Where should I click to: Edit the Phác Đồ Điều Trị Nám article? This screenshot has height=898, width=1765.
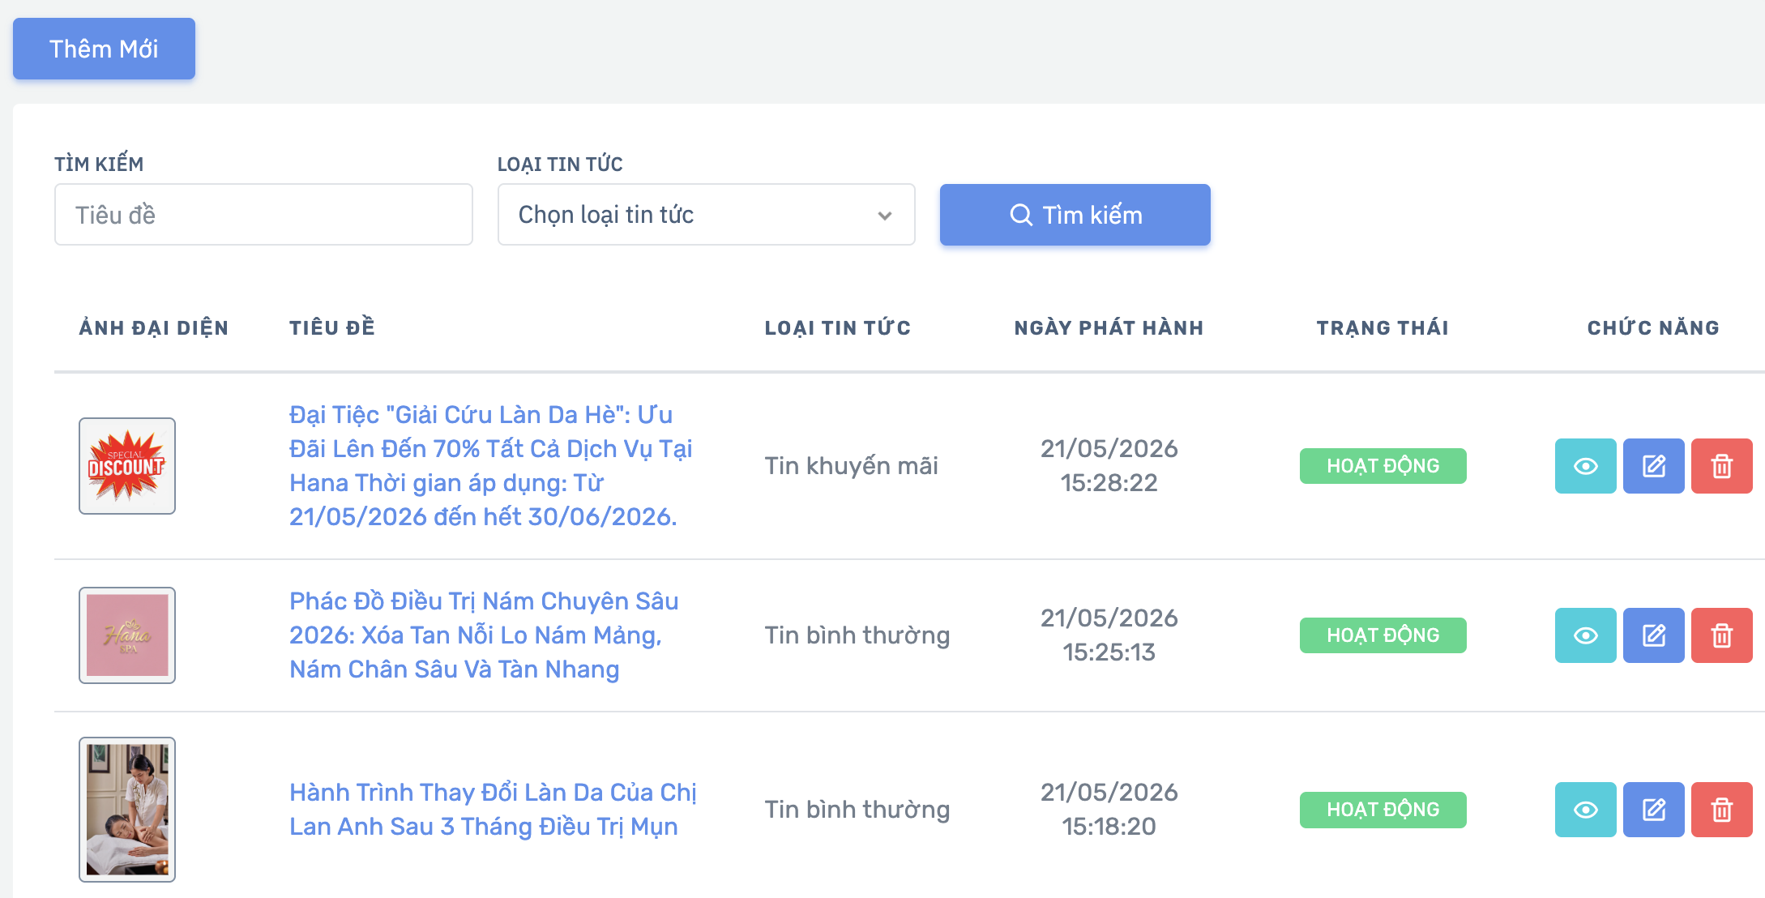tap(1653, 635)
